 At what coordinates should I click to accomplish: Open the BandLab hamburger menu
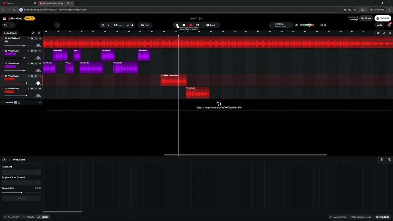click(4, 18)
